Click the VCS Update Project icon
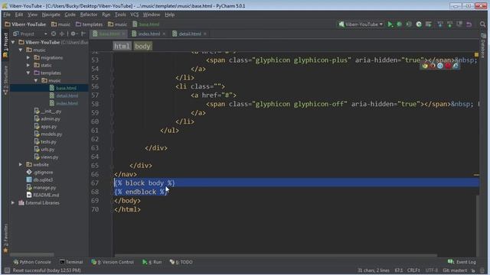Screen dimensions: 490x275 [x=440, y=24]
